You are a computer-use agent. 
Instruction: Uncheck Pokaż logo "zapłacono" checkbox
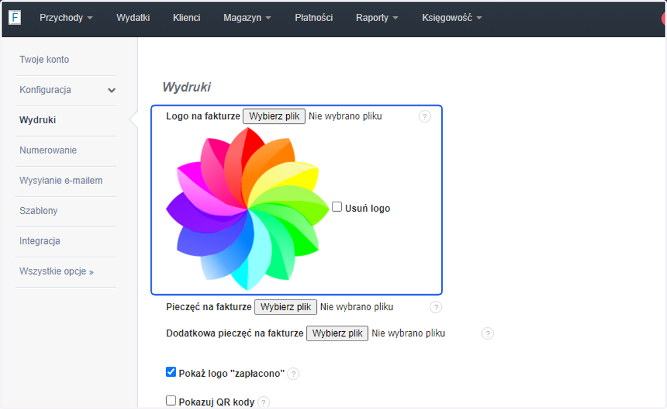click(171, 372)
